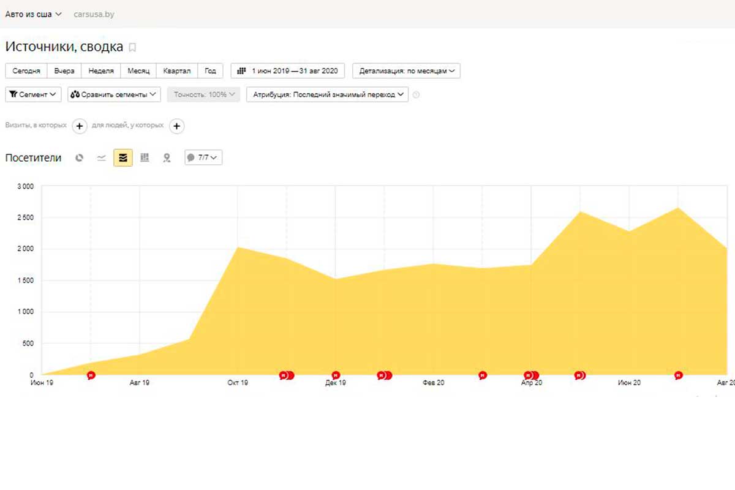This screenshot has width=735, height=490.
Task: Select the Квартал period tab
Action: (176, 71)
